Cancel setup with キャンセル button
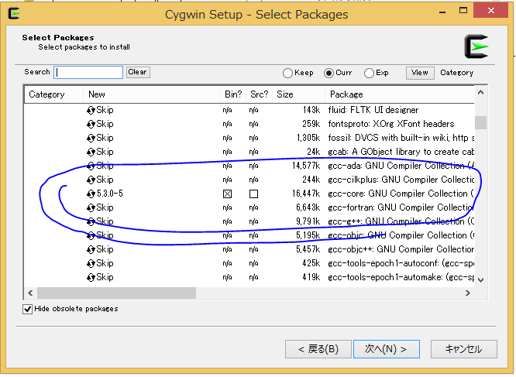 [x=463, y=349]
